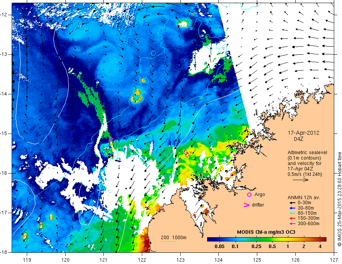Click the latitude axis label "-15"
The height and width of the screenshot is (264, 342).
4,133
